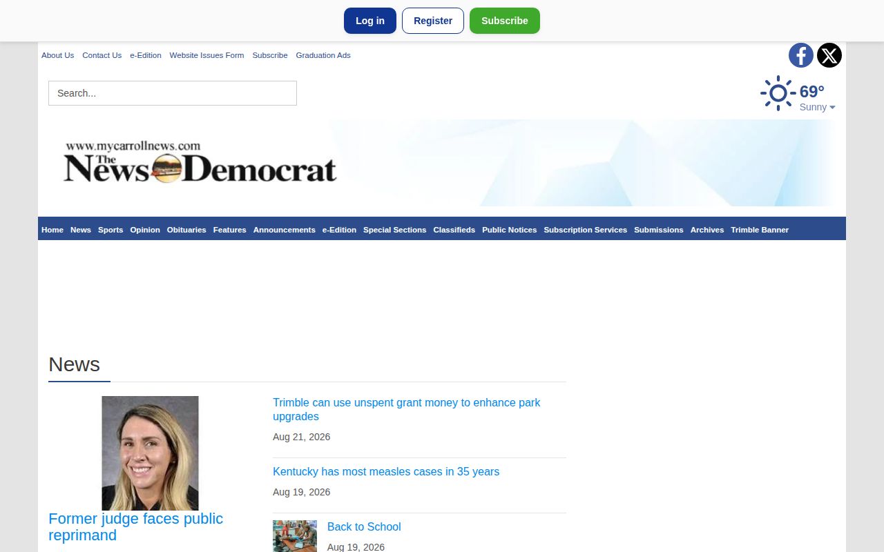Click the Log in button
Viewport: 884px width, 552px height.
(370, 21)
